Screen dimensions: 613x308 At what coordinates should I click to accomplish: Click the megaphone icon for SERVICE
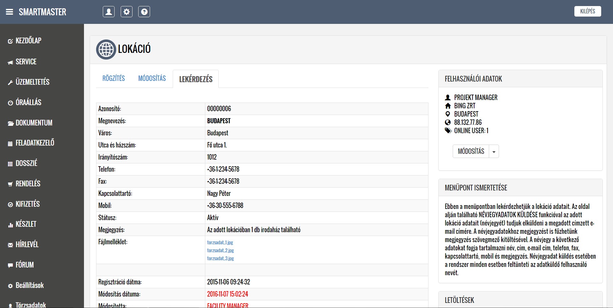10,62
